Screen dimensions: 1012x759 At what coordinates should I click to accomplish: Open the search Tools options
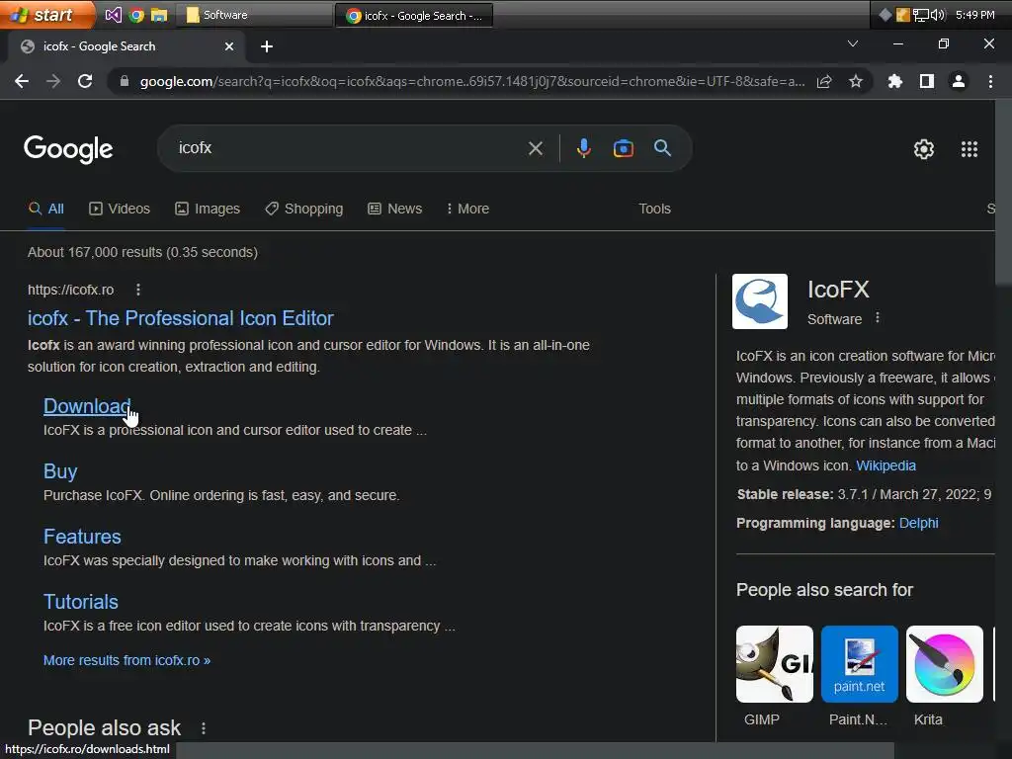coord(654,210)
